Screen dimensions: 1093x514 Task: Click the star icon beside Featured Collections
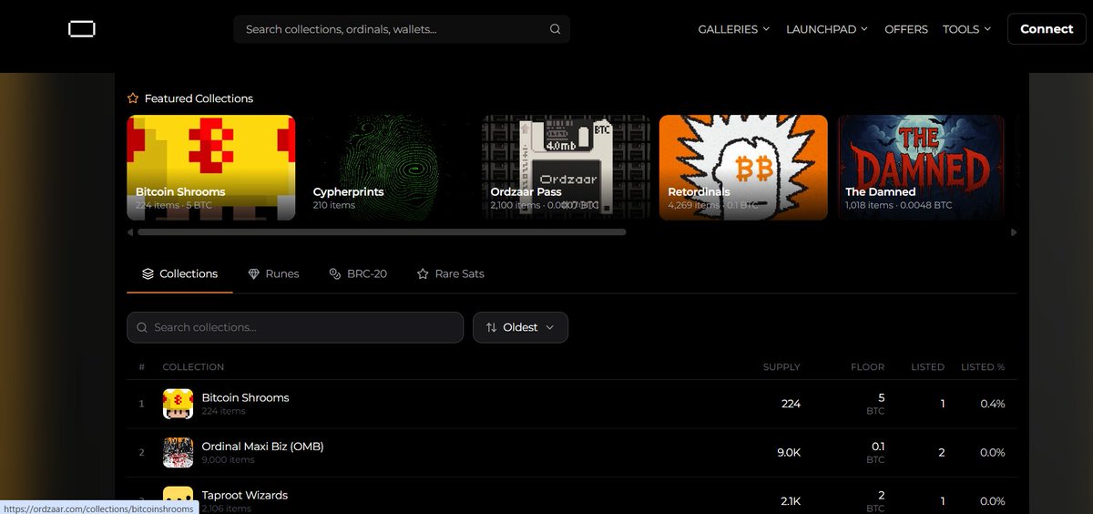tap(133, 98)
